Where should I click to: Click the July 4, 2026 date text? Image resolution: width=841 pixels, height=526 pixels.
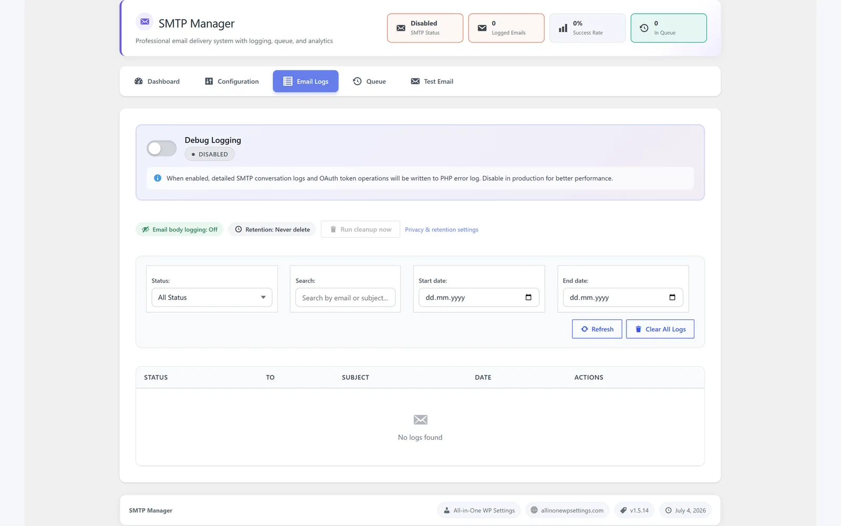pos(690,510)
